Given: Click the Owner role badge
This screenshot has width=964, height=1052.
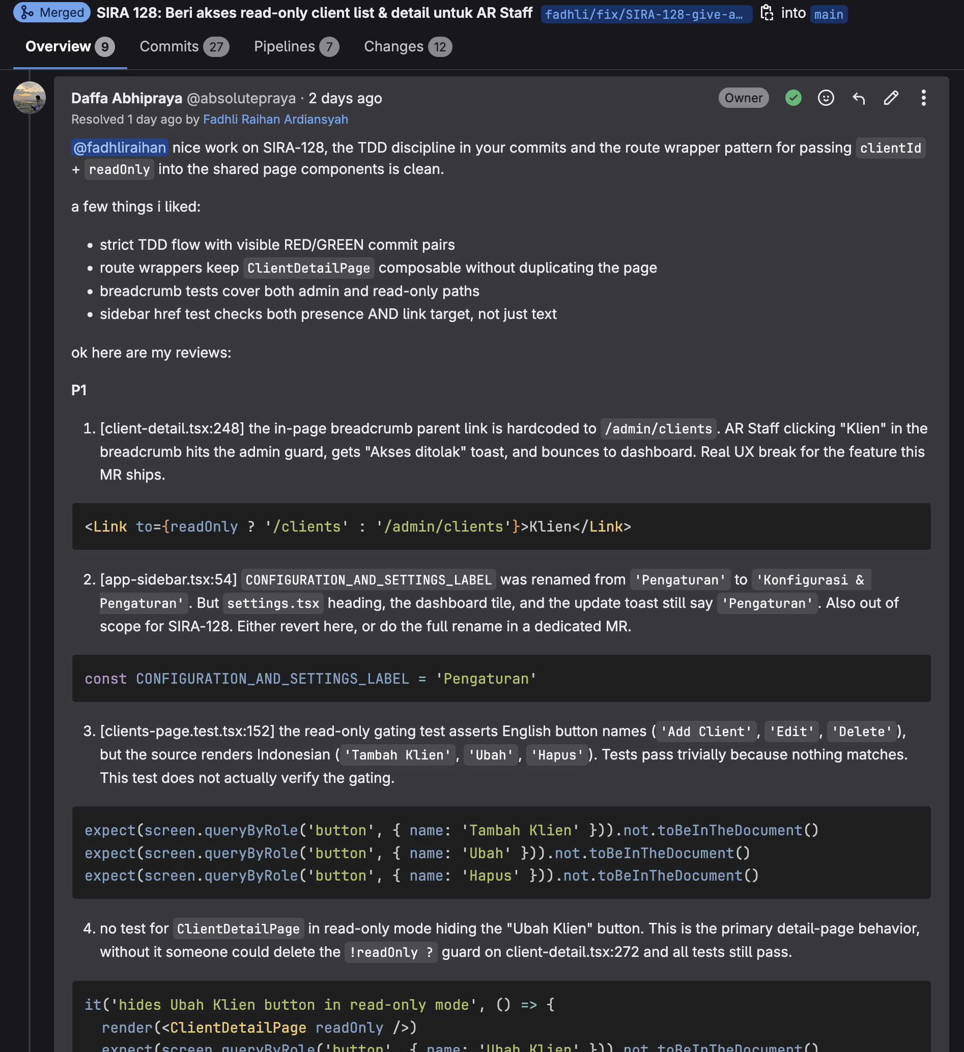Looking at the screenshot, I should pyautogui.click(x=743, y=98).
